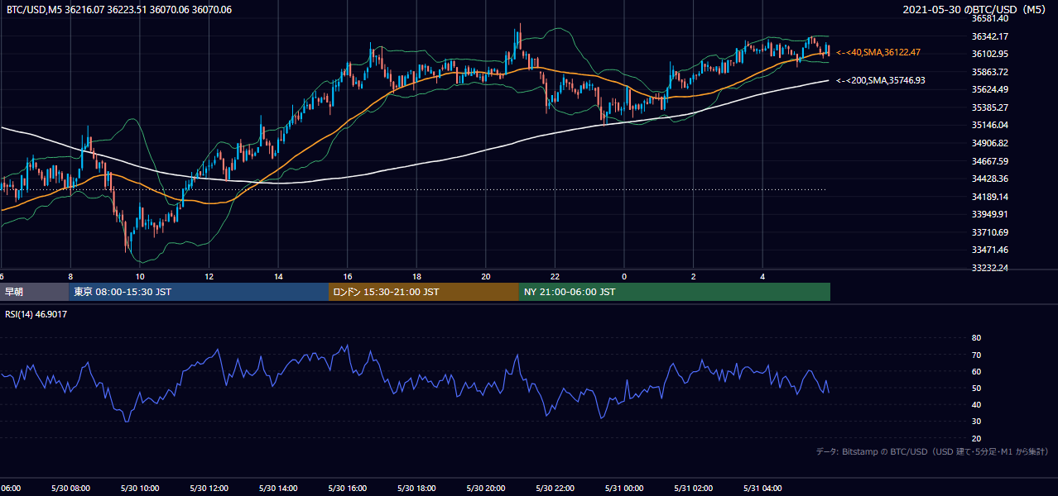This screenshot has width=1058, height=496.
Task: Click the 5/30 22:00 time axis label
Action: [555, 489]
